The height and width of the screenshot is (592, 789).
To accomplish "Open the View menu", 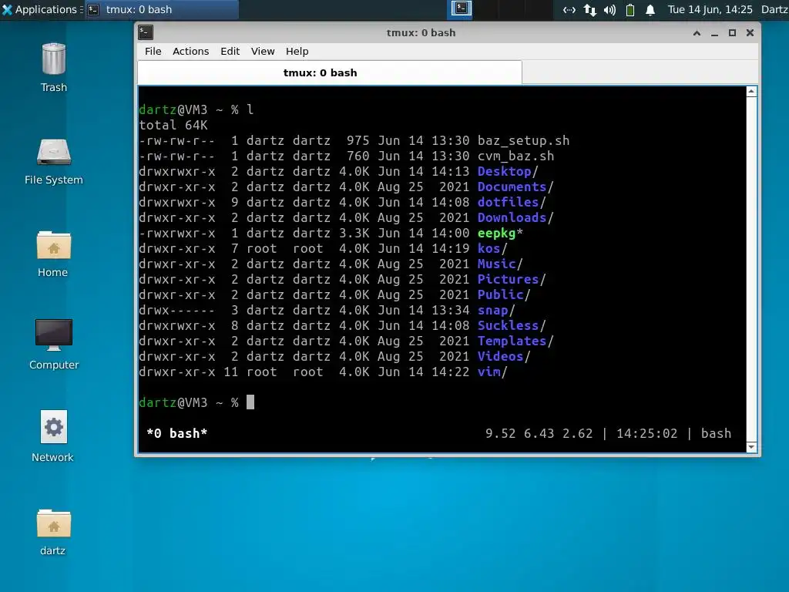I will point(263,52).
